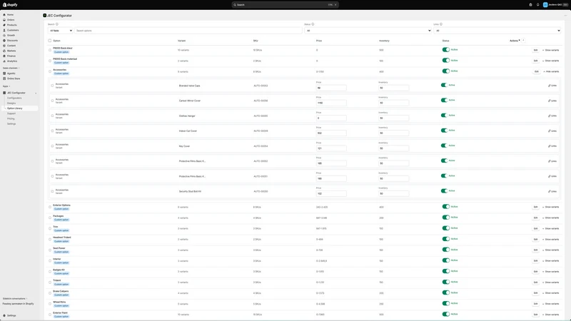
Task: Hide variants for the Accessories option
Action: 551,72
